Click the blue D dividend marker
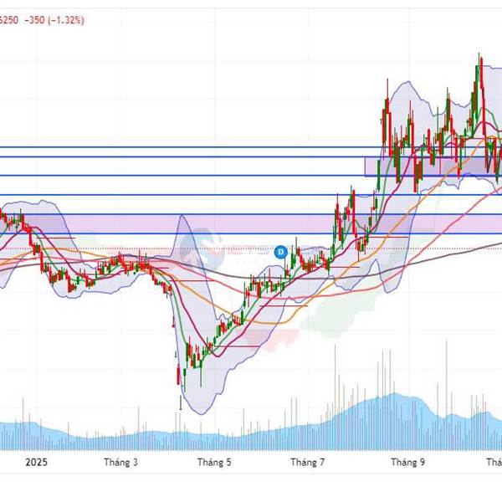 pyautogui.click(x=281, y=252)
